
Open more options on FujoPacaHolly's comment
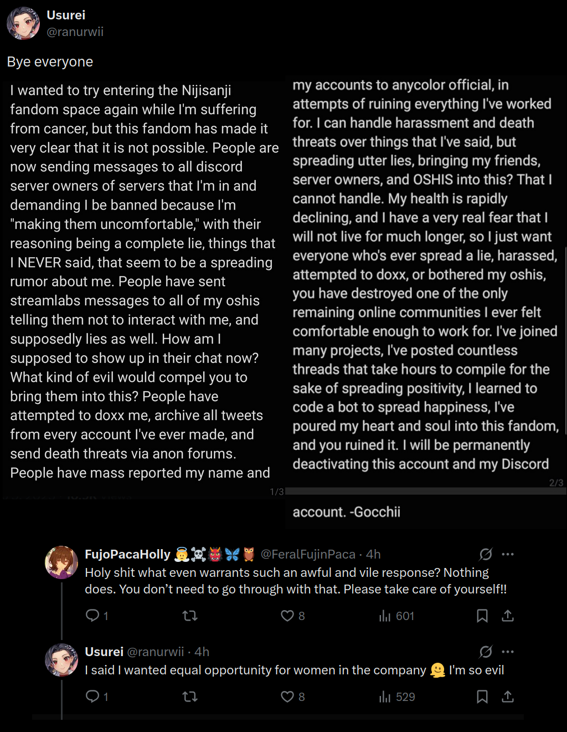[x=508, y=554]
